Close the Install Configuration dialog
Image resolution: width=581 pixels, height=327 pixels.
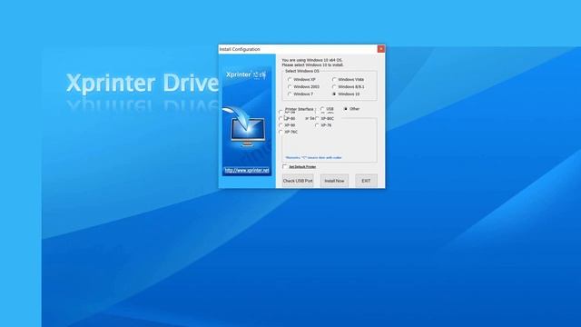coord(381,49)
